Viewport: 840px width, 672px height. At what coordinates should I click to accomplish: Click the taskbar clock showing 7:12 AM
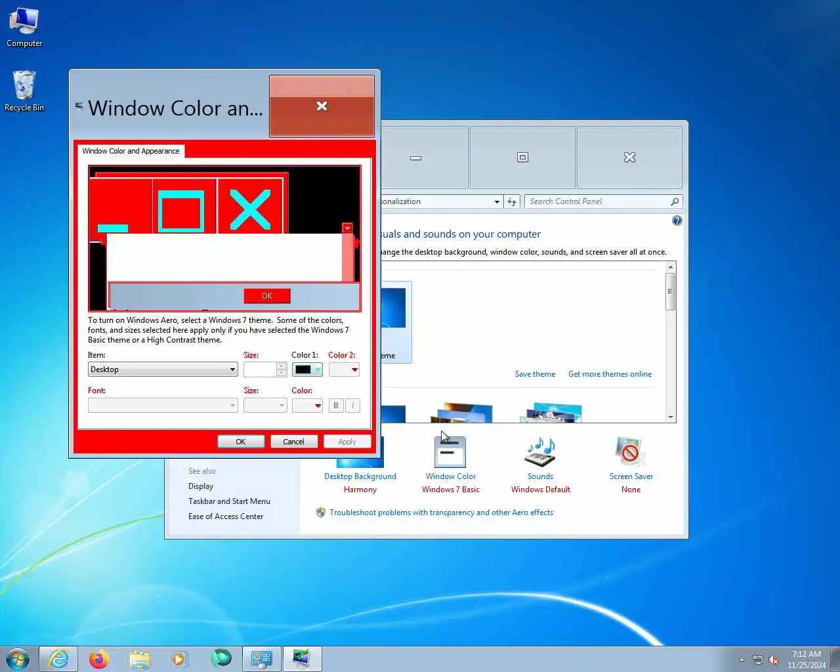pyautogui.click(x=807, y=660)
